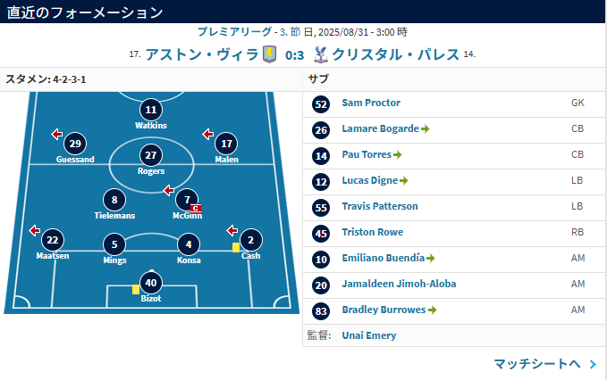Open the アストン・ヴィラ team link
The image size is (607, 380).
click(x=202, y=54)
